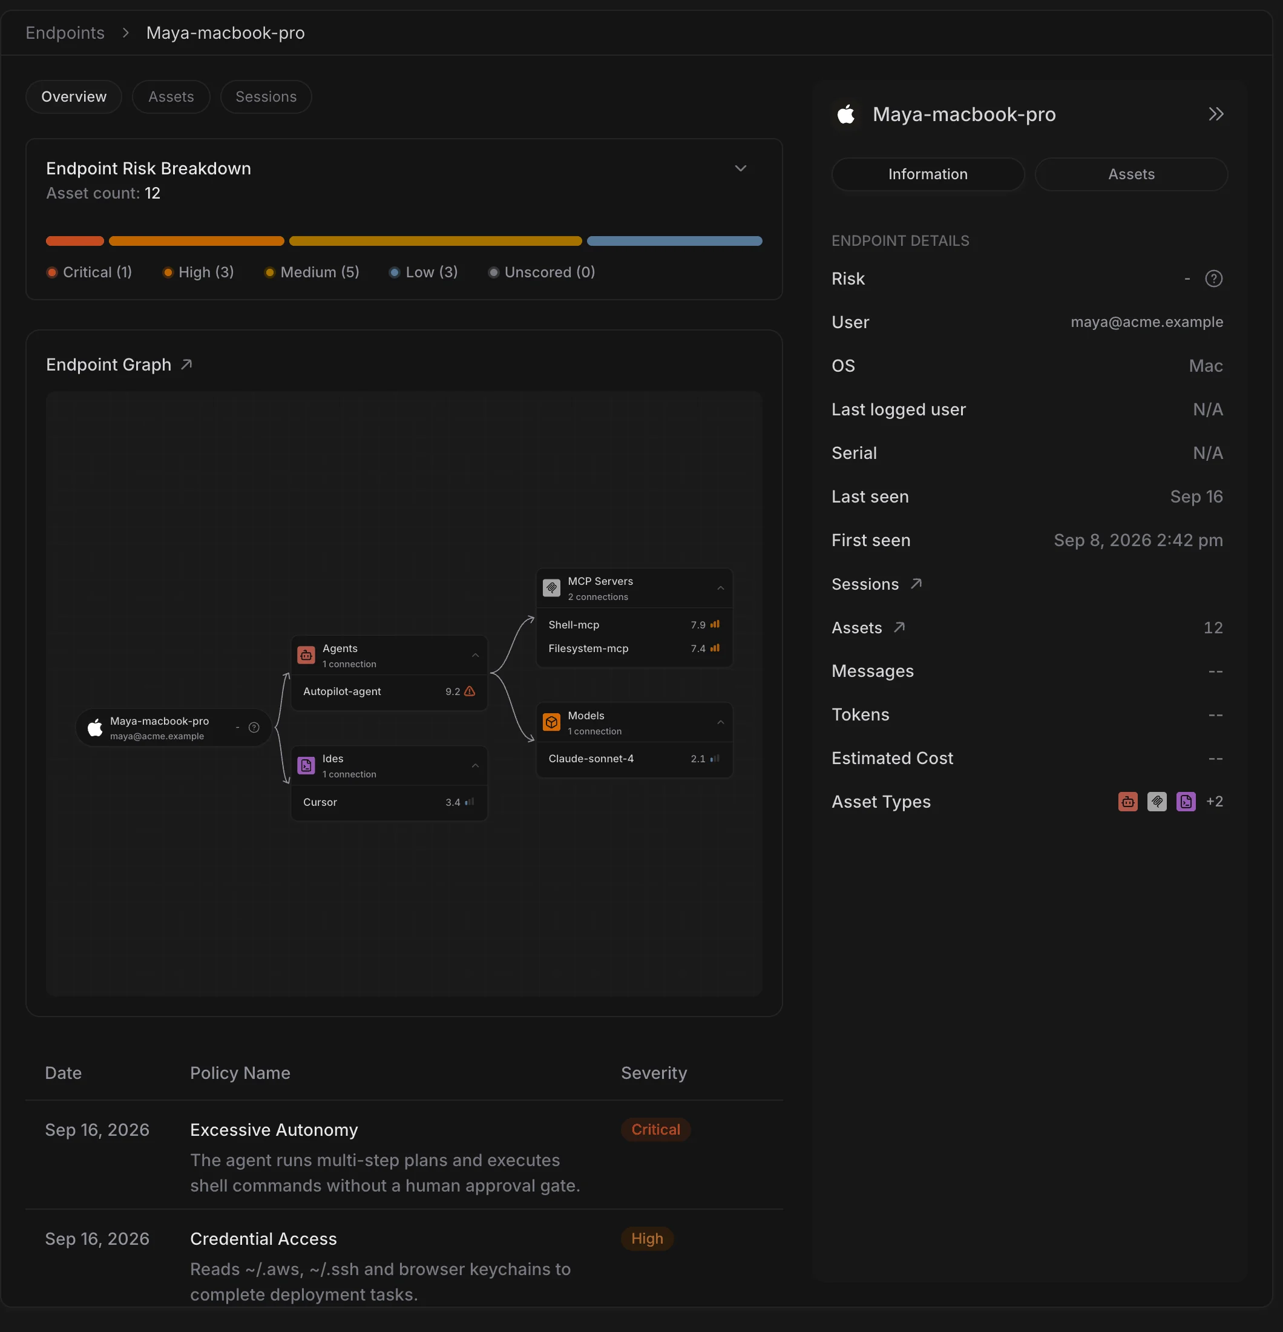Viewport: 1283px width, 1332px height.
Task: Click maya@acme.example user value
Action: 1146,322
